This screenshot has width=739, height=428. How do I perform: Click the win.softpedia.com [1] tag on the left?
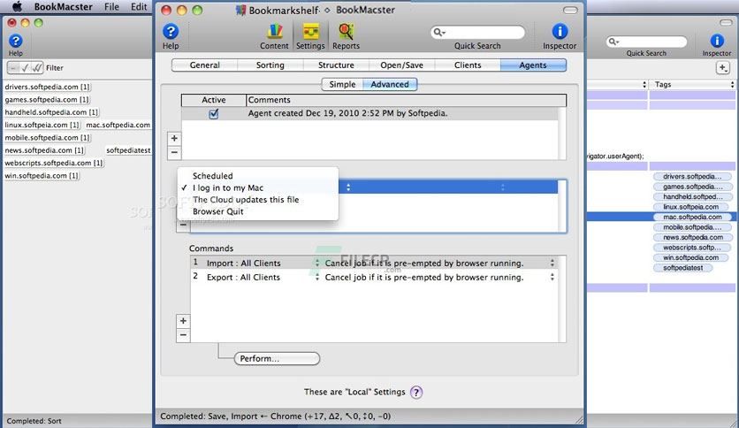point(42,175)
